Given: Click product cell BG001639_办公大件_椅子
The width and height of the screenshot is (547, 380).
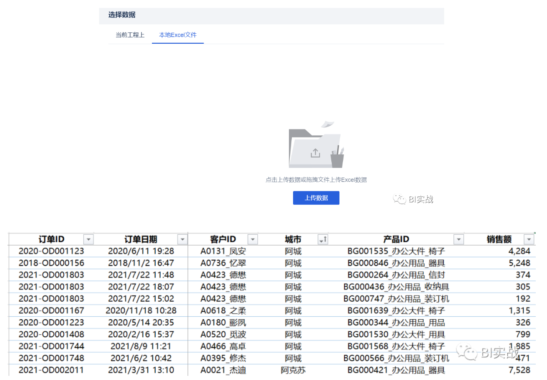Looking at the screenshot, I should pos(396,310).
